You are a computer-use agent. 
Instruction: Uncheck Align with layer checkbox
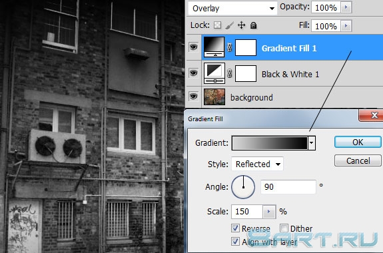[x=235, y=242]
